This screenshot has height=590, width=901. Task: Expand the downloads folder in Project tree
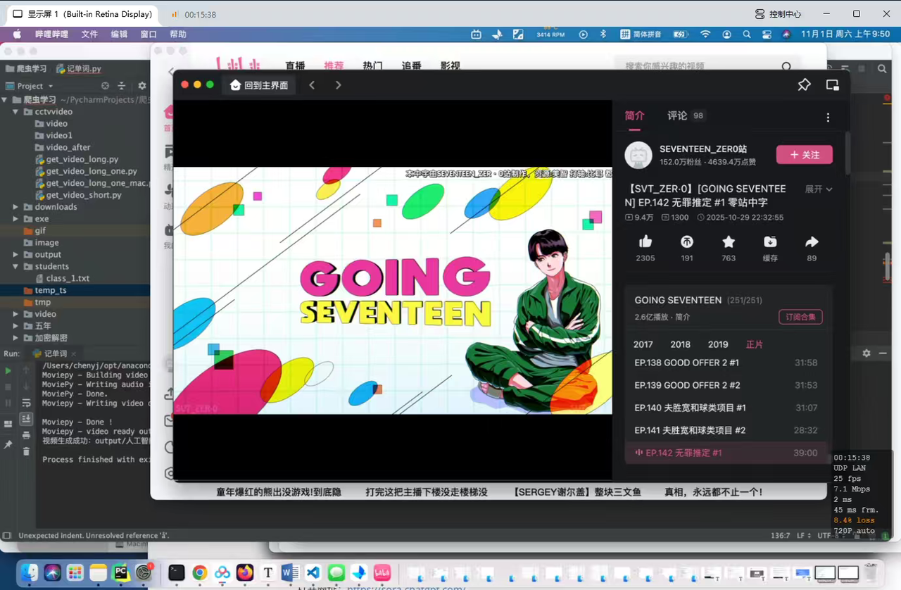[16, 207]
